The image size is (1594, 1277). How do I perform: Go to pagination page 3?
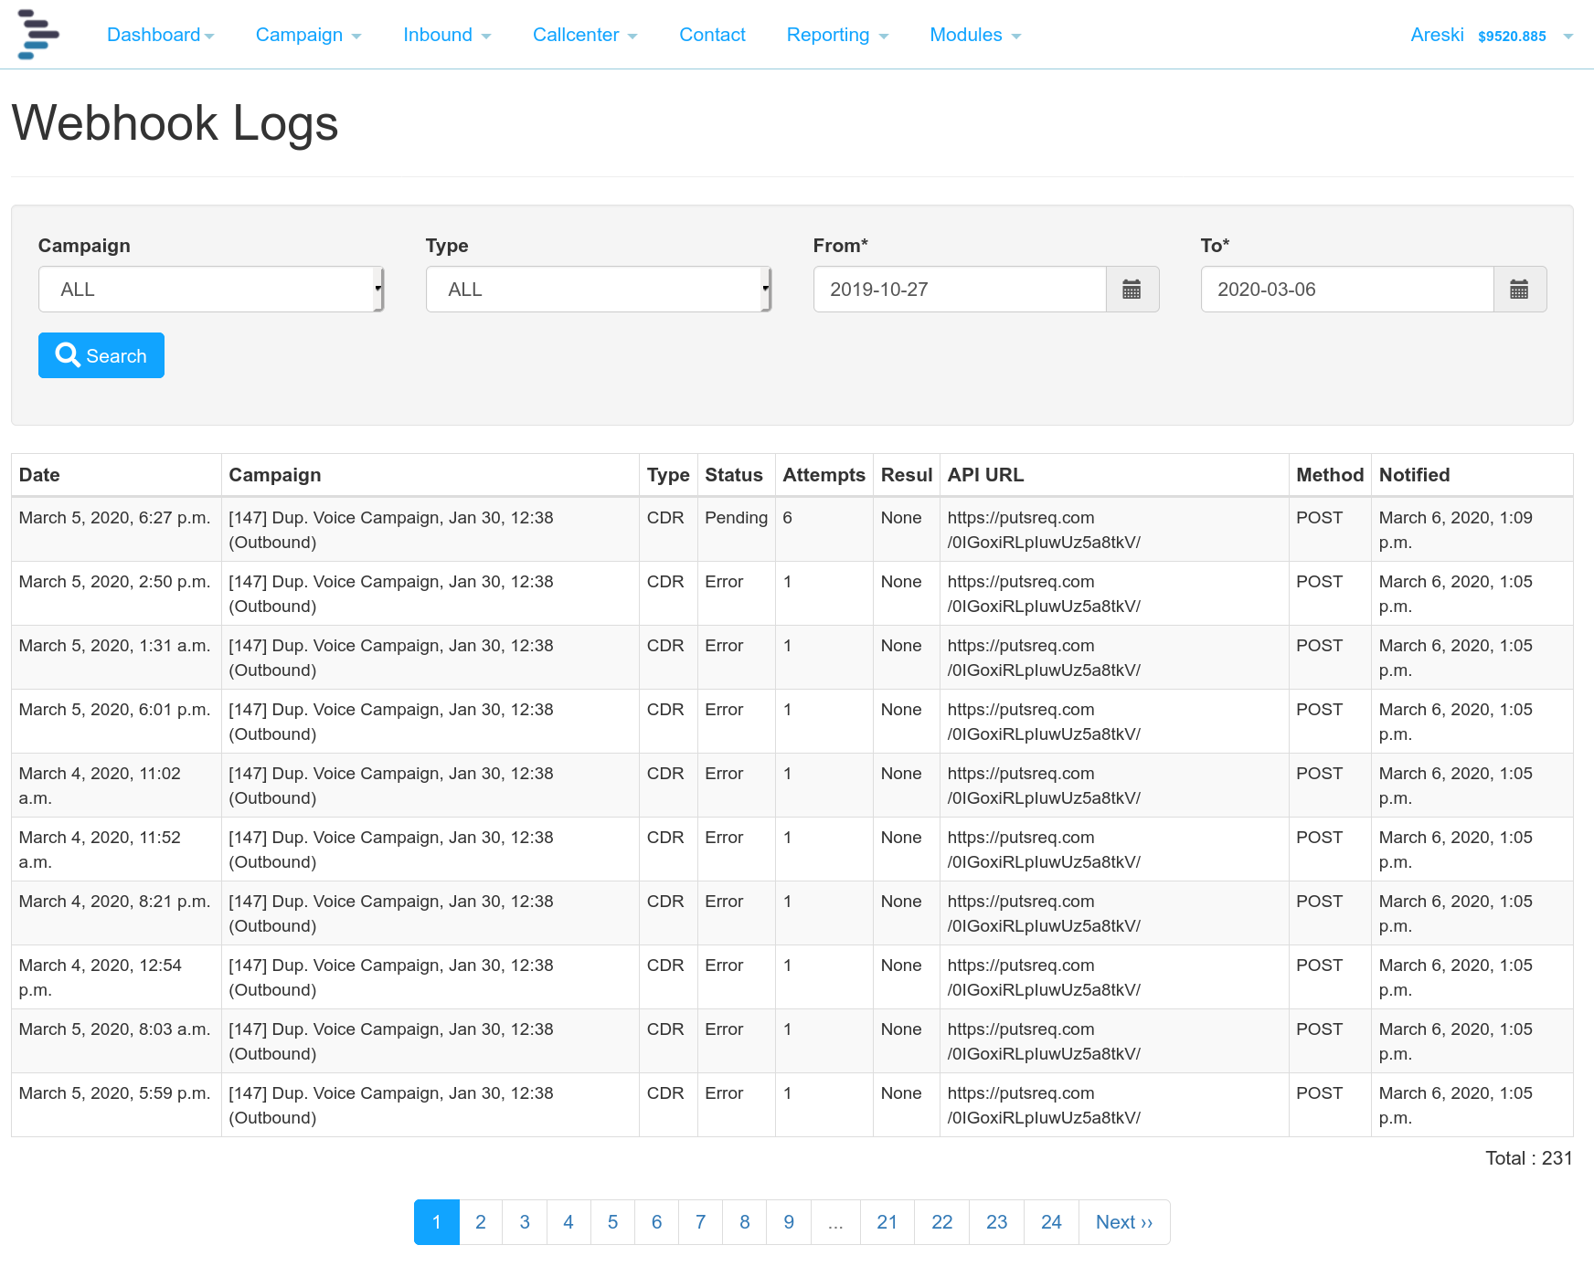coord(525,1222)
